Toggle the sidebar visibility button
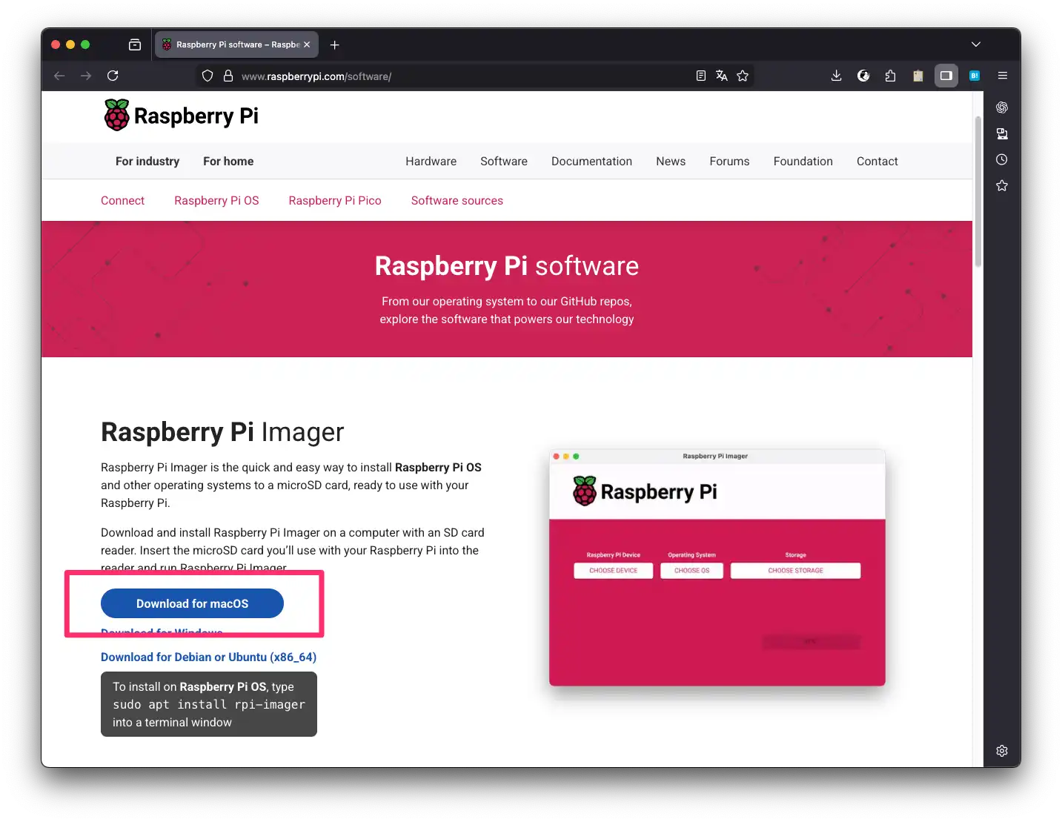Viewport: 1062px width, 822px height. pyautogui.click(x=946, y=76)
